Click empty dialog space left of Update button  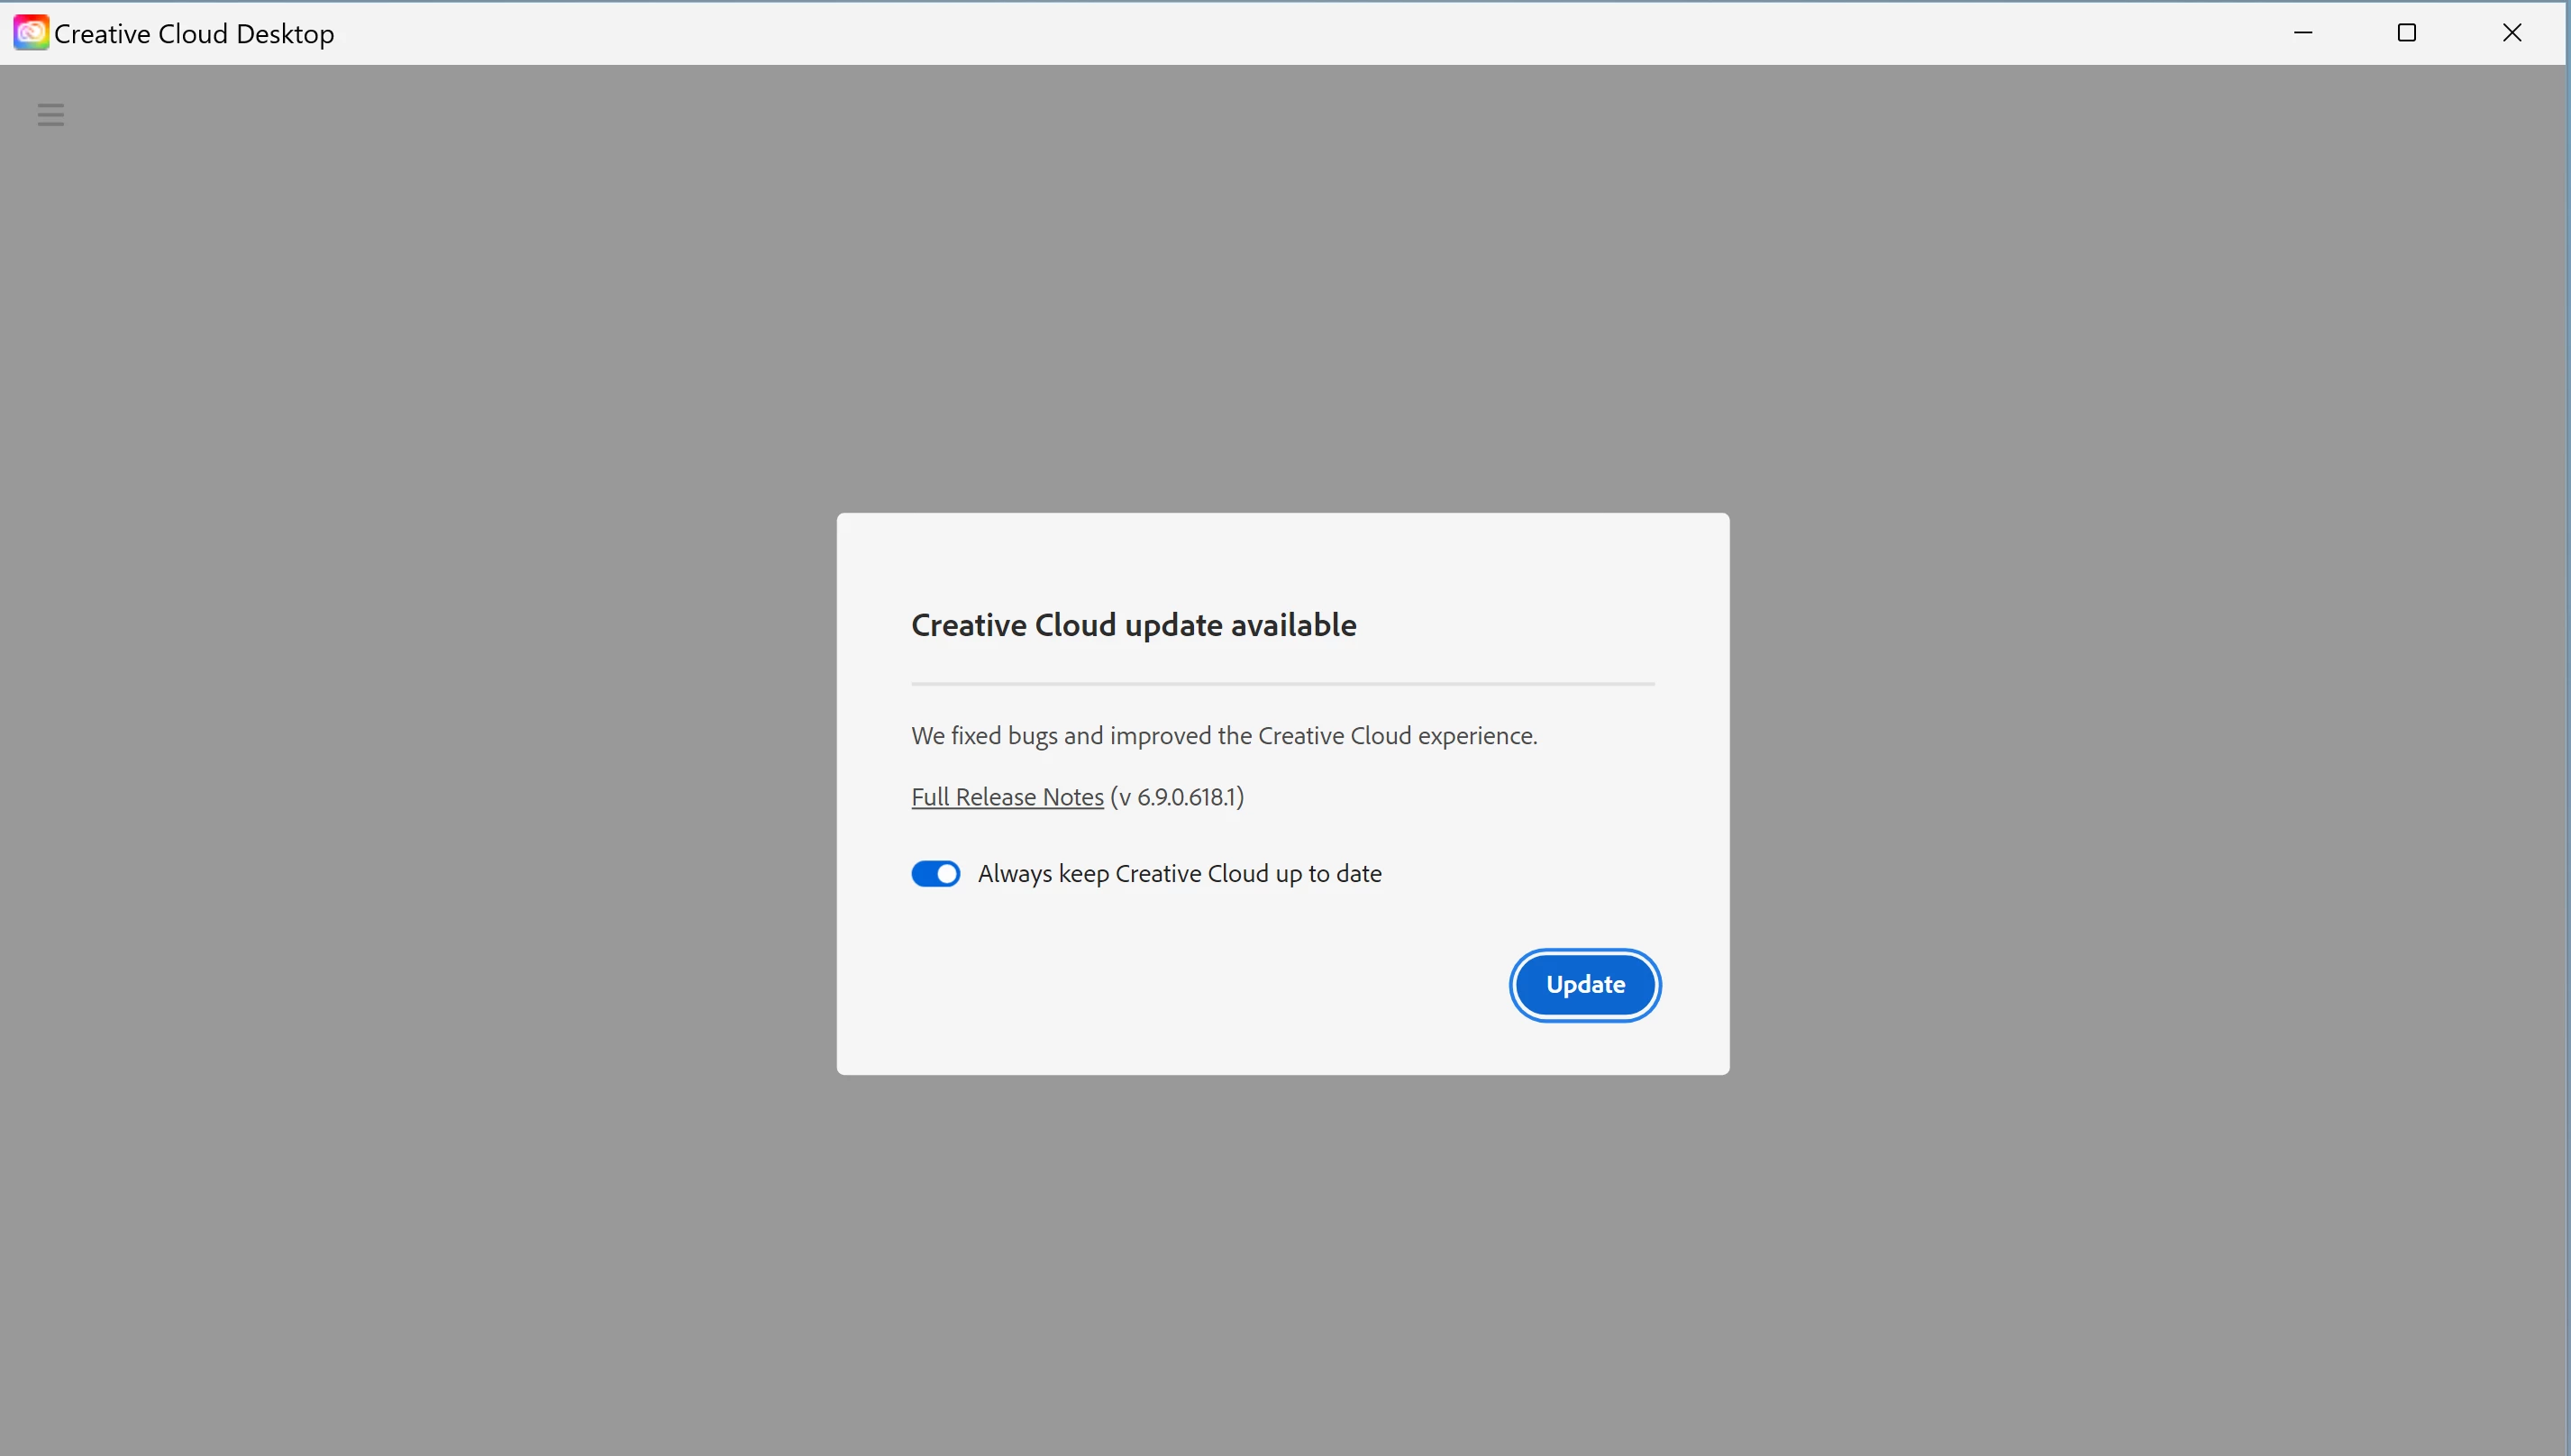[1200, 985]
